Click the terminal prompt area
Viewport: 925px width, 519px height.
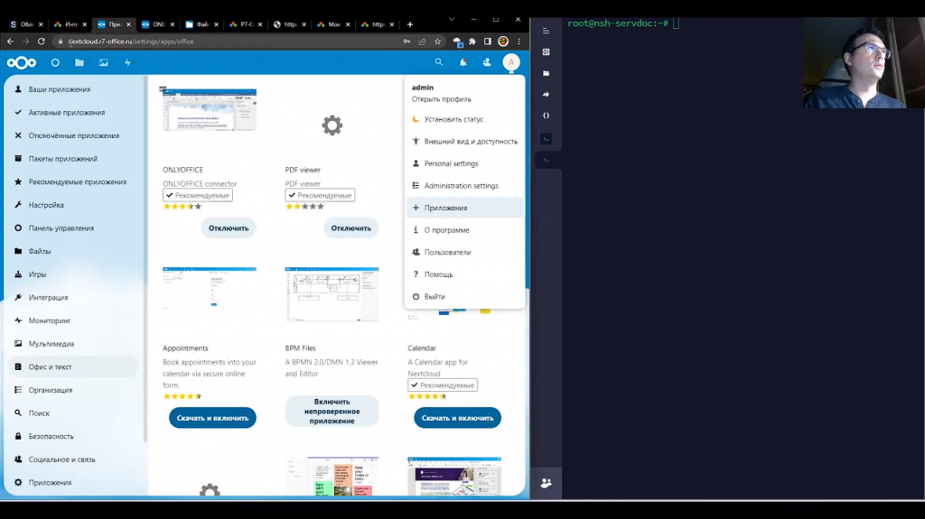click(x=623, y=23)
